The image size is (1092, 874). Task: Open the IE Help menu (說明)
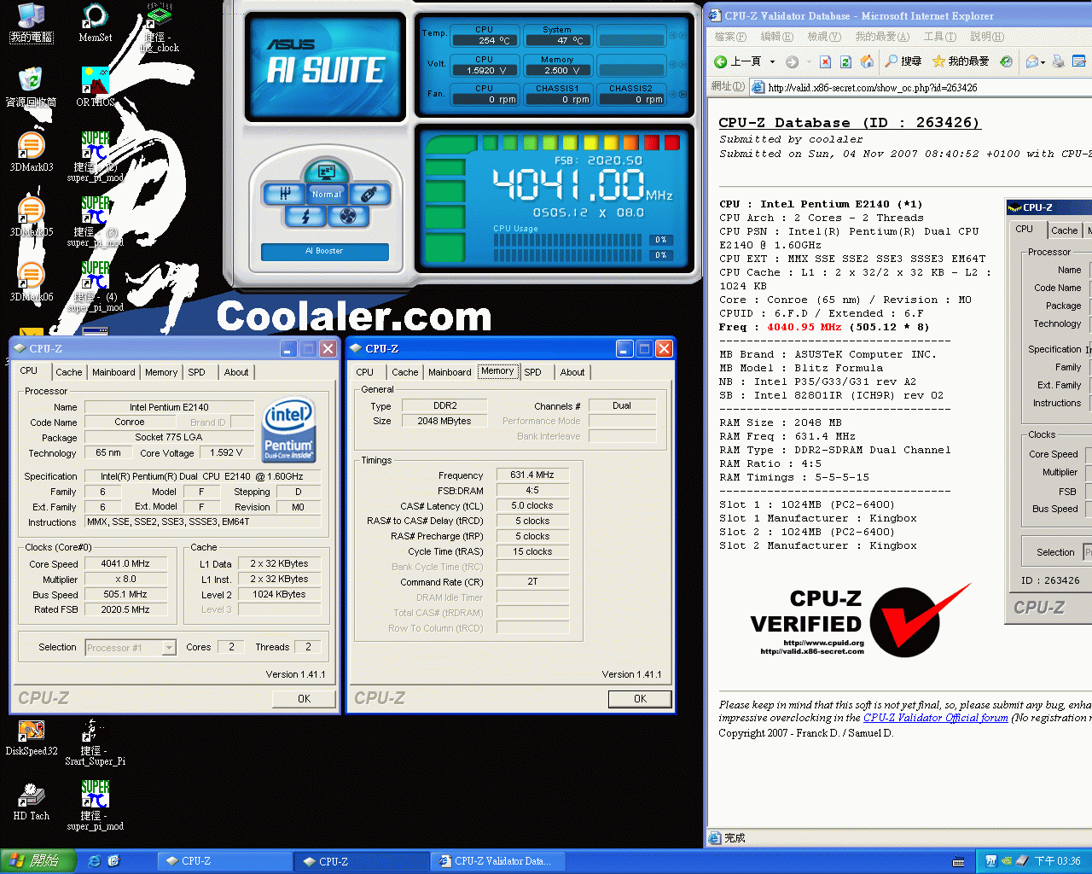click(x=986, y=37)
